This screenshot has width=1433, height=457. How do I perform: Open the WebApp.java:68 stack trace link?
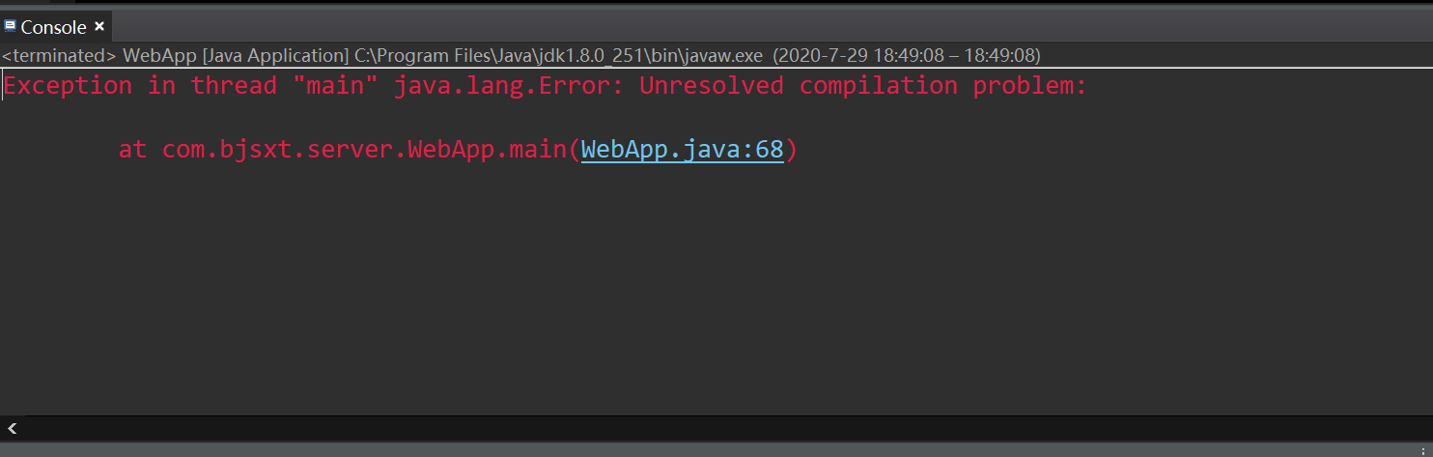tap(682, 150)
